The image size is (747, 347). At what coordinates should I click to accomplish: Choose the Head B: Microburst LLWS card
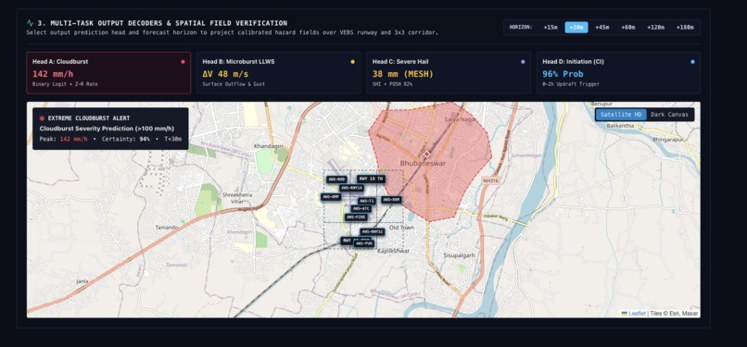click(x=279, y=73)
